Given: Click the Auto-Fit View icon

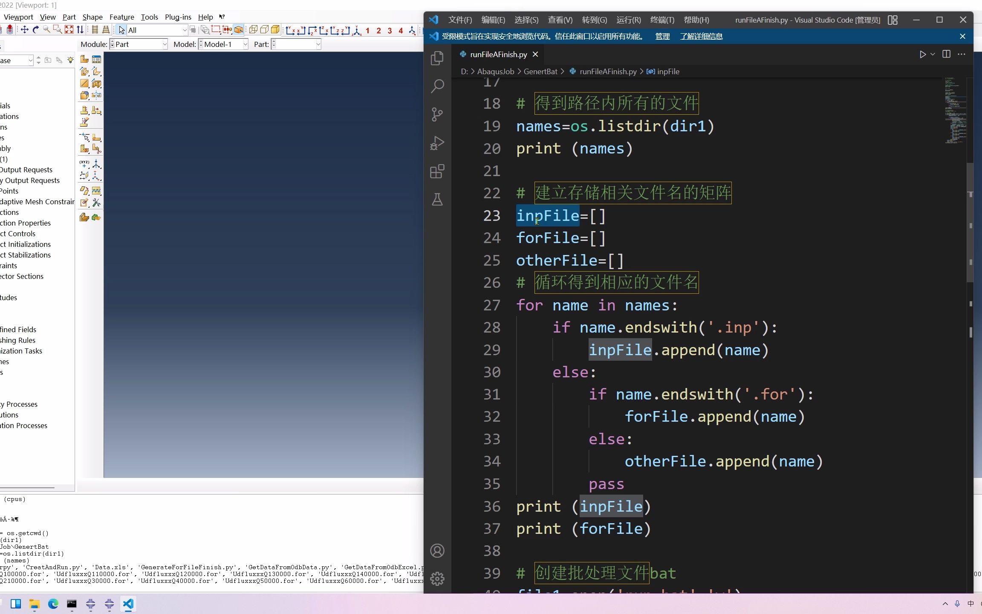Looking at the screenshot, I should tap(69, 30).
